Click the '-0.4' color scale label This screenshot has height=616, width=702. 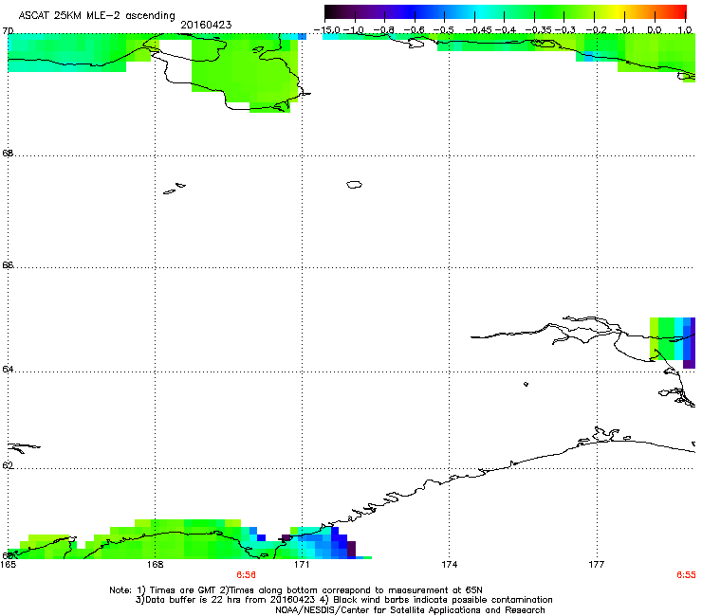506,30
